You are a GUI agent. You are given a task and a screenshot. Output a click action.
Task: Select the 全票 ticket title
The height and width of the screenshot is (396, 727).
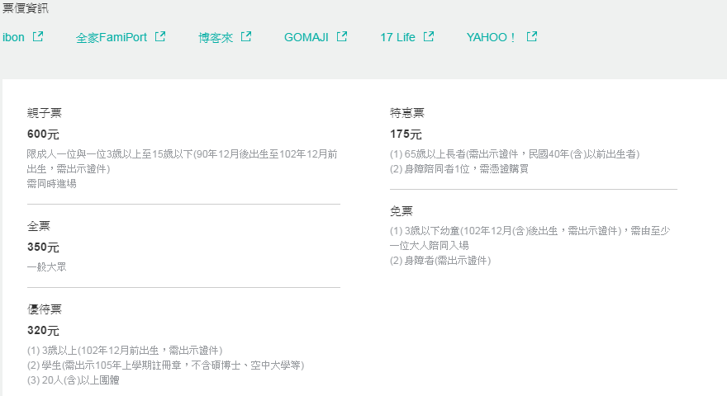(x=39, y=225)
